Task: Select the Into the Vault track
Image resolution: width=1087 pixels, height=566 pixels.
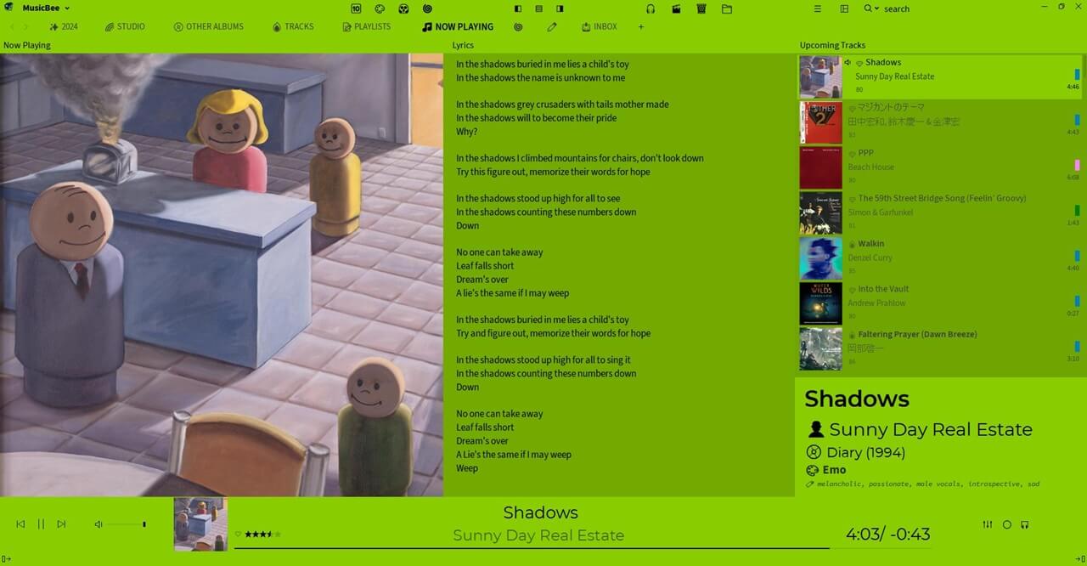Action: click(x=939, y=303)
